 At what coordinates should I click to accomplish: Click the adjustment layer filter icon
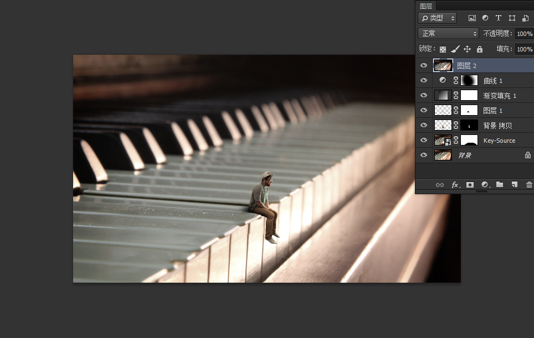[x=485, y=18]
